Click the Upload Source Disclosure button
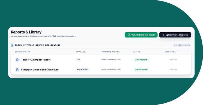Viewport: 203px width, 105px height. pyautogui.click(x=175, y=35)
